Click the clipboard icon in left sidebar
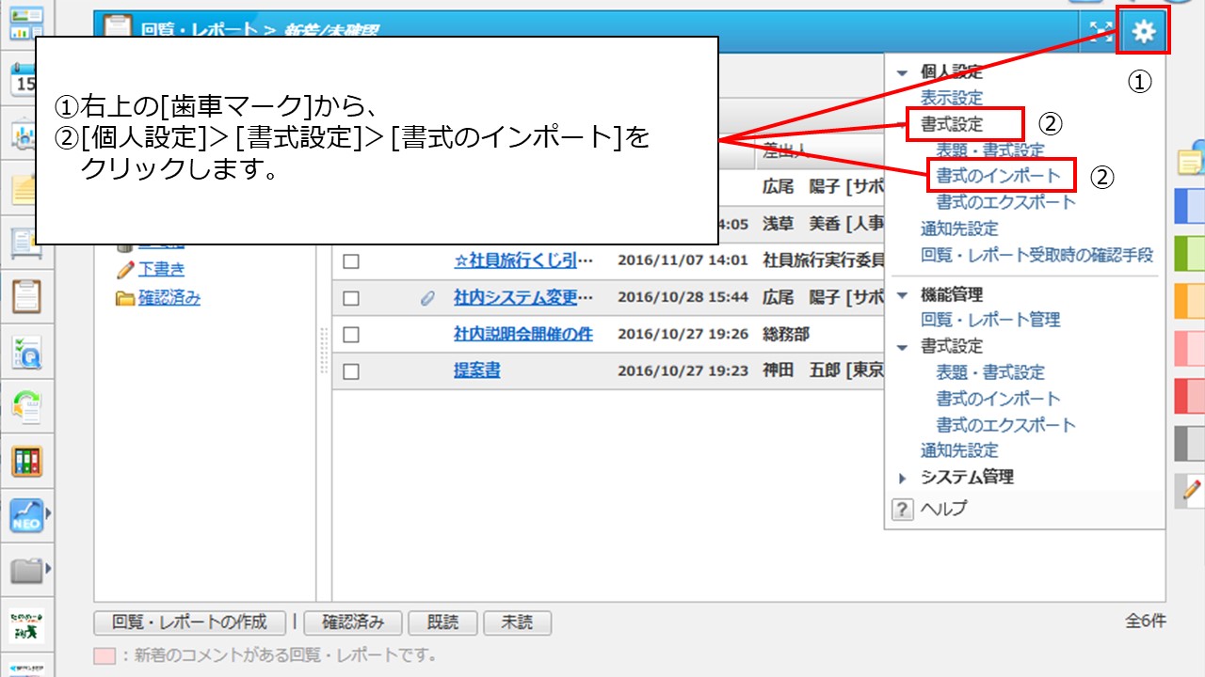This screenshot has width=1205, height=677. (26, 297)
